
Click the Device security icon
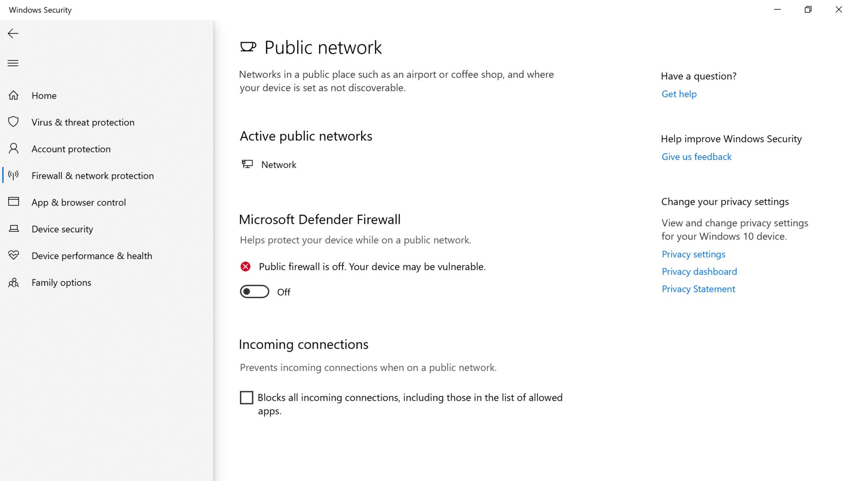coord(14,229)
